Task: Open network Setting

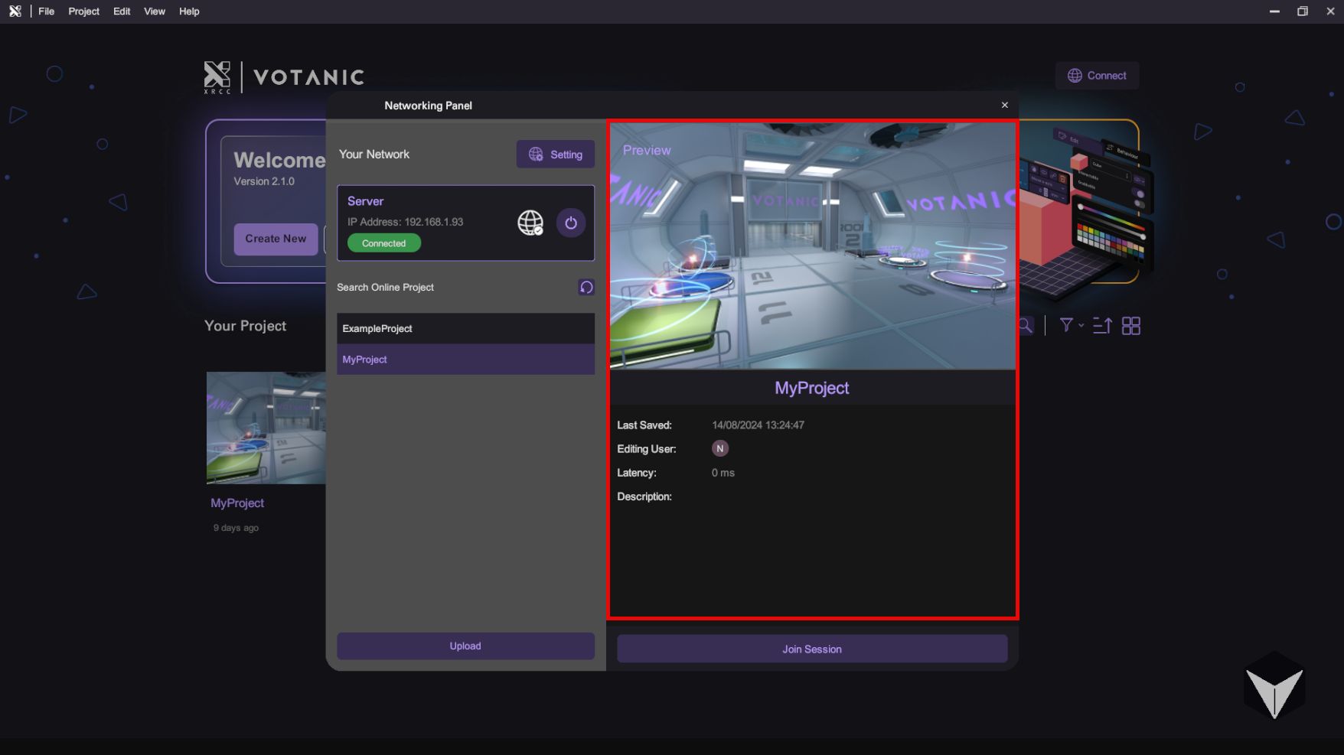Action: [x=556, y=155]
